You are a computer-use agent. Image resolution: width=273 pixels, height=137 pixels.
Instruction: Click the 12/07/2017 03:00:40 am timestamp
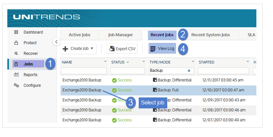224,120
